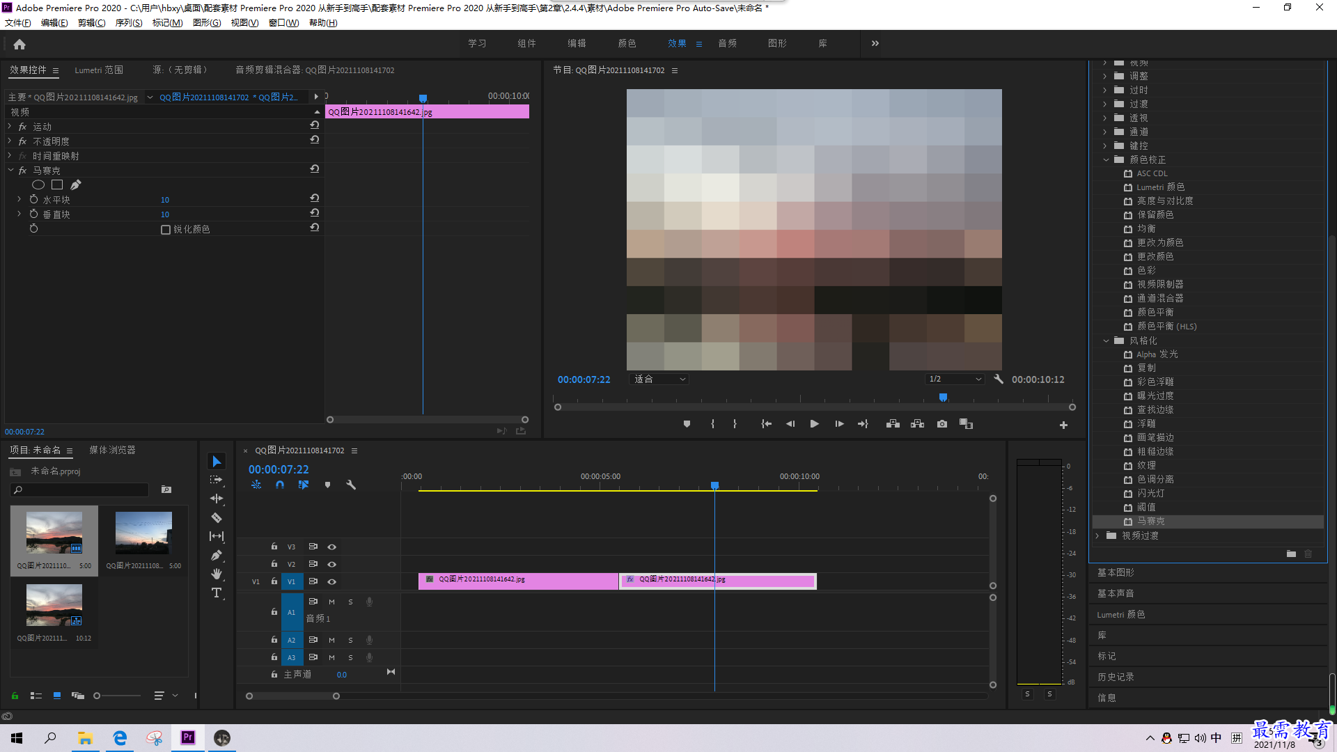This screenshot has height=752, width=1337.
Task: Click the Program monitor playhead marker
Action: click(x=943, y=398)
